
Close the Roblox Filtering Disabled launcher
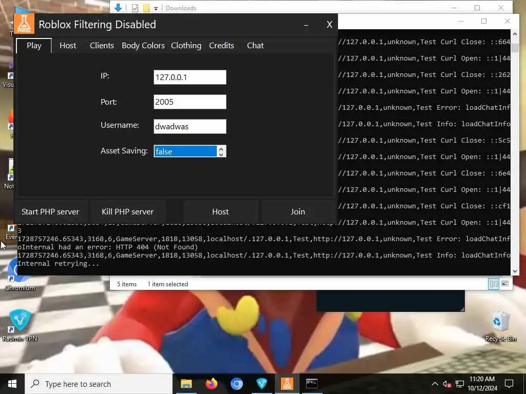pos(329,25)
